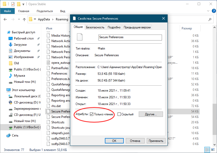Switch to large icons view in status bar
217x153 pixels.
213,150
